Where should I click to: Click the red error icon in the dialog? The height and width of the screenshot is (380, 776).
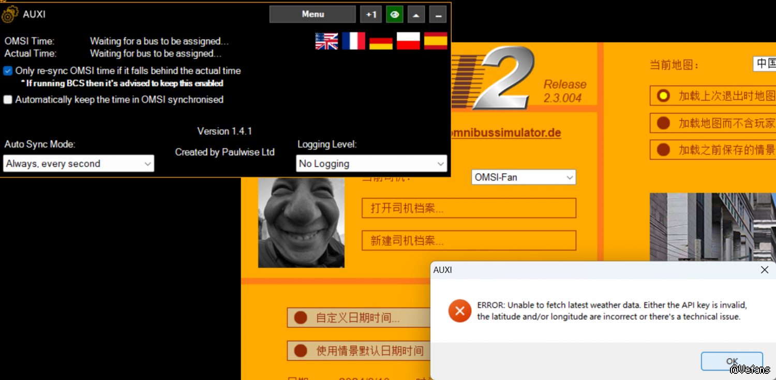pyautogui.click(x=460, y=311)
